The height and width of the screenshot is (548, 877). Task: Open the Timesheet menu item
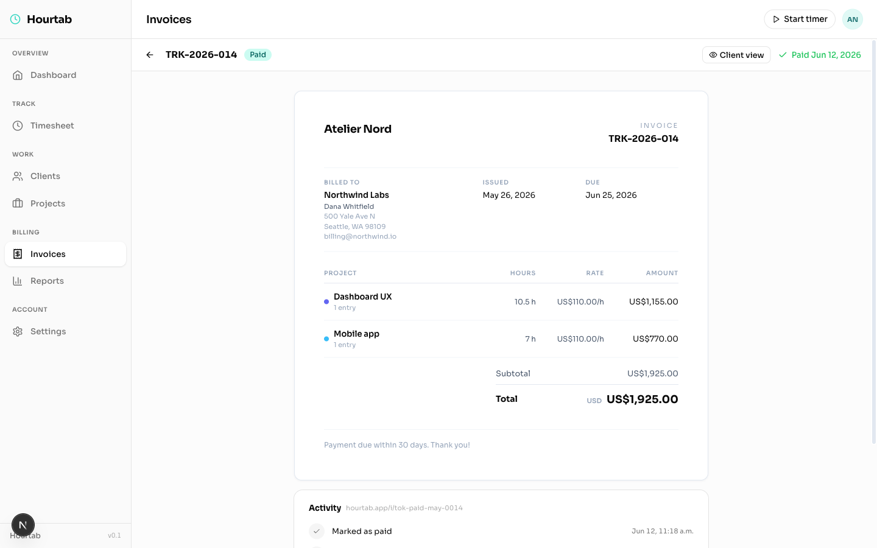[x=65, y=125]
